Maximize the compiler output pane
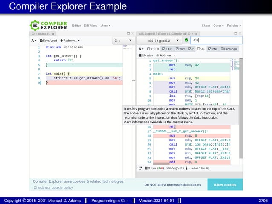 pyautogui.click(x=236, y=33)
